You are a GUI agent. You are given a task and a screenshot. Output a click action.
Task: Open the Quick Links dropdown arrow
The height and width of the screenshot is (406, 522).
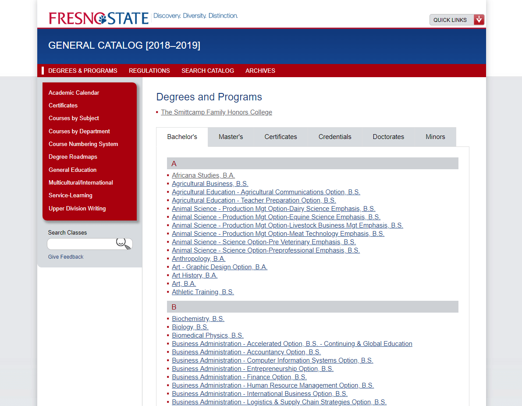(479, 19)
